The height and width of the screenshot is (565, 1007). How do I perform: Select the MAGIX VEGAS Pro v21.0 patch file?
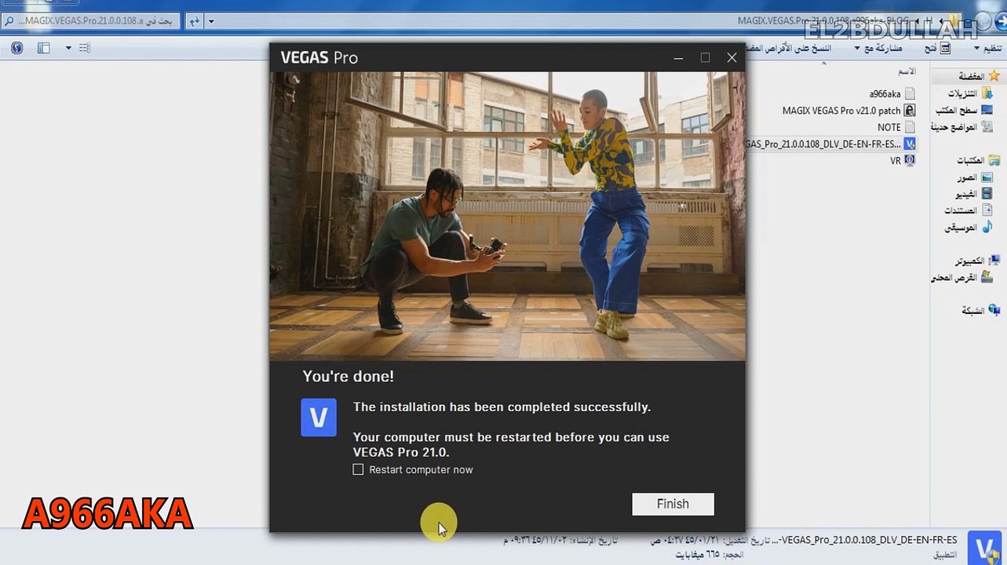point(848,111)
